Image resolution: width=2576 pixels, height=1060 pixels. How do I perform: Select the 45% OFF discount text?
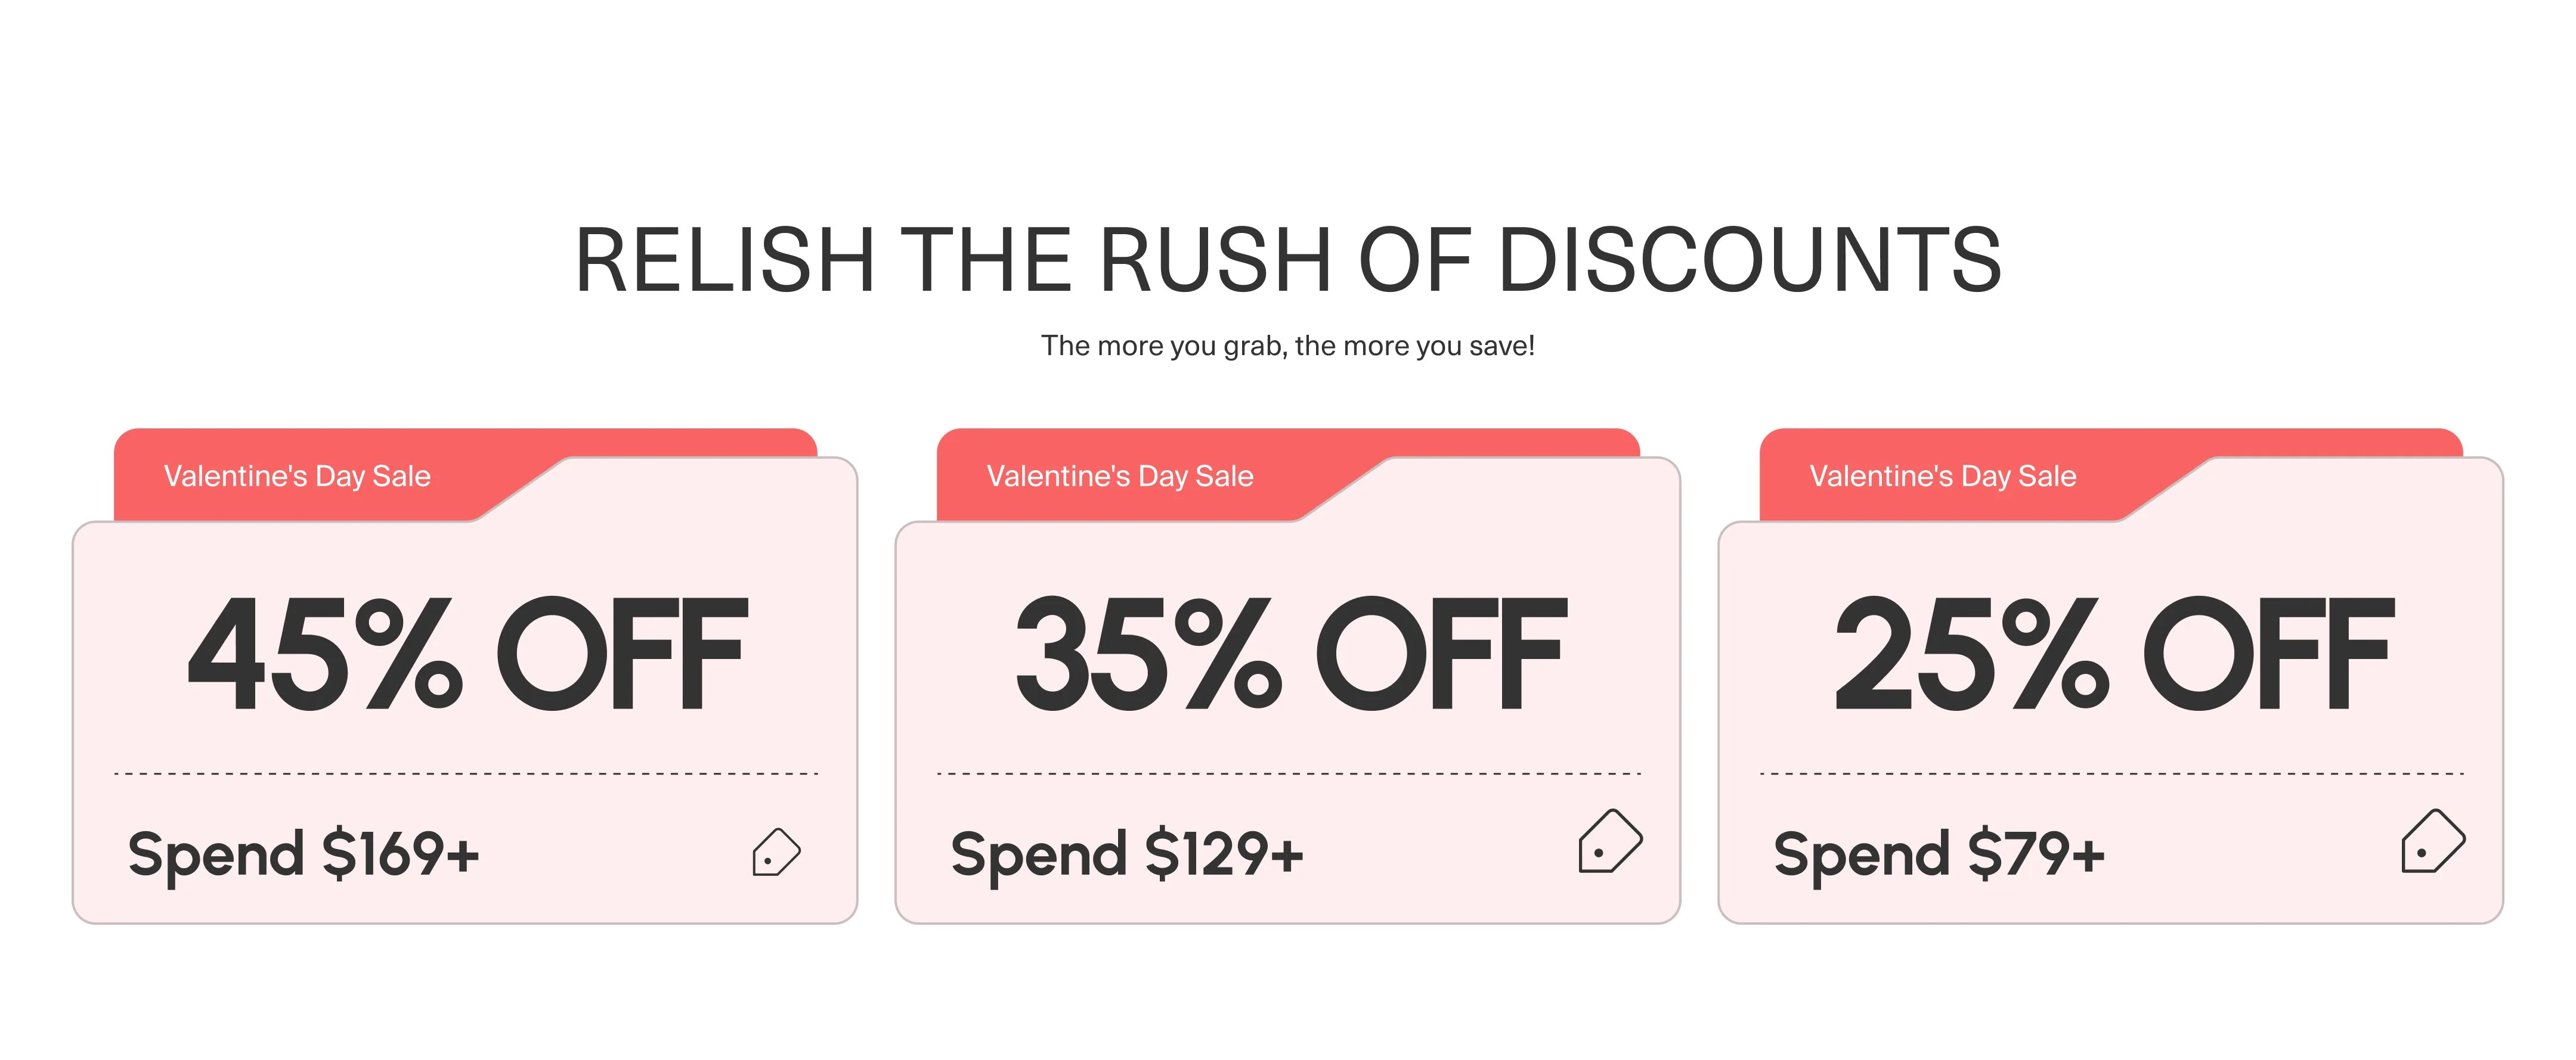(467, 654)
